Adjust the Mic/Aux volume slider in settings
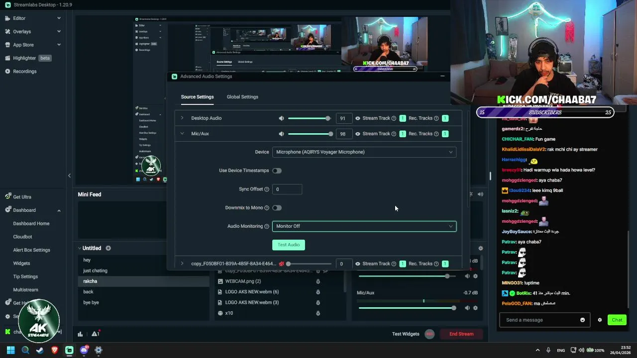 (x=309, y=134)
